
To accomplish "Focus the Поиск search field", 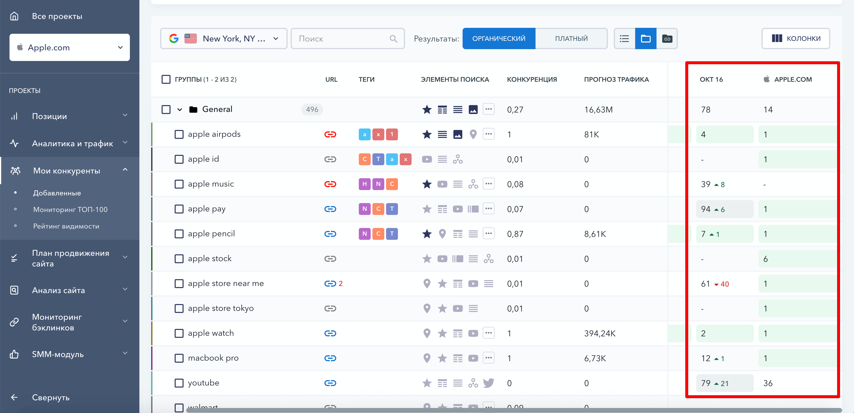I will tap(348, 39).
